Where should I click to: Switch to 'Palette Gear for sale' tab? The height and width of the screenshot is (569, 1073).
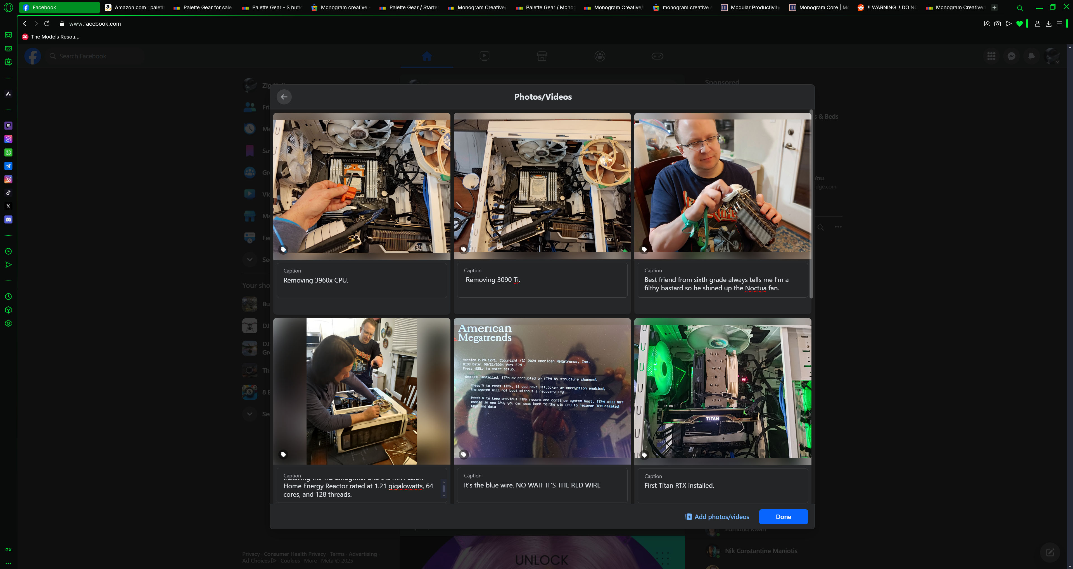click(202, 8)
